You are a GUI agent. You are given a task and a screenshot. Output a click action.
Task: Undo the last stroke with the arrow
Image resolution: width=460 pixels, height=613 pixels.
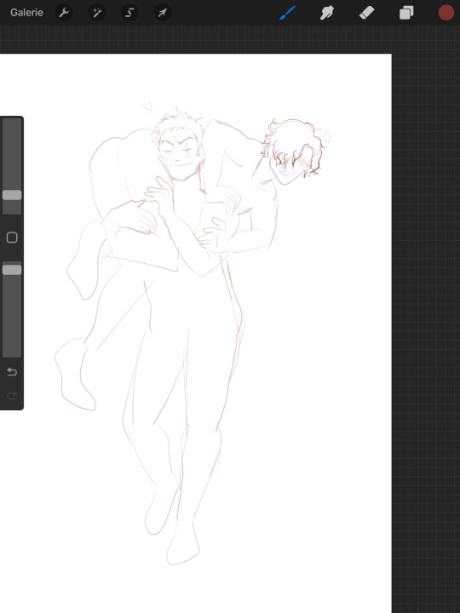pos(12,372)
